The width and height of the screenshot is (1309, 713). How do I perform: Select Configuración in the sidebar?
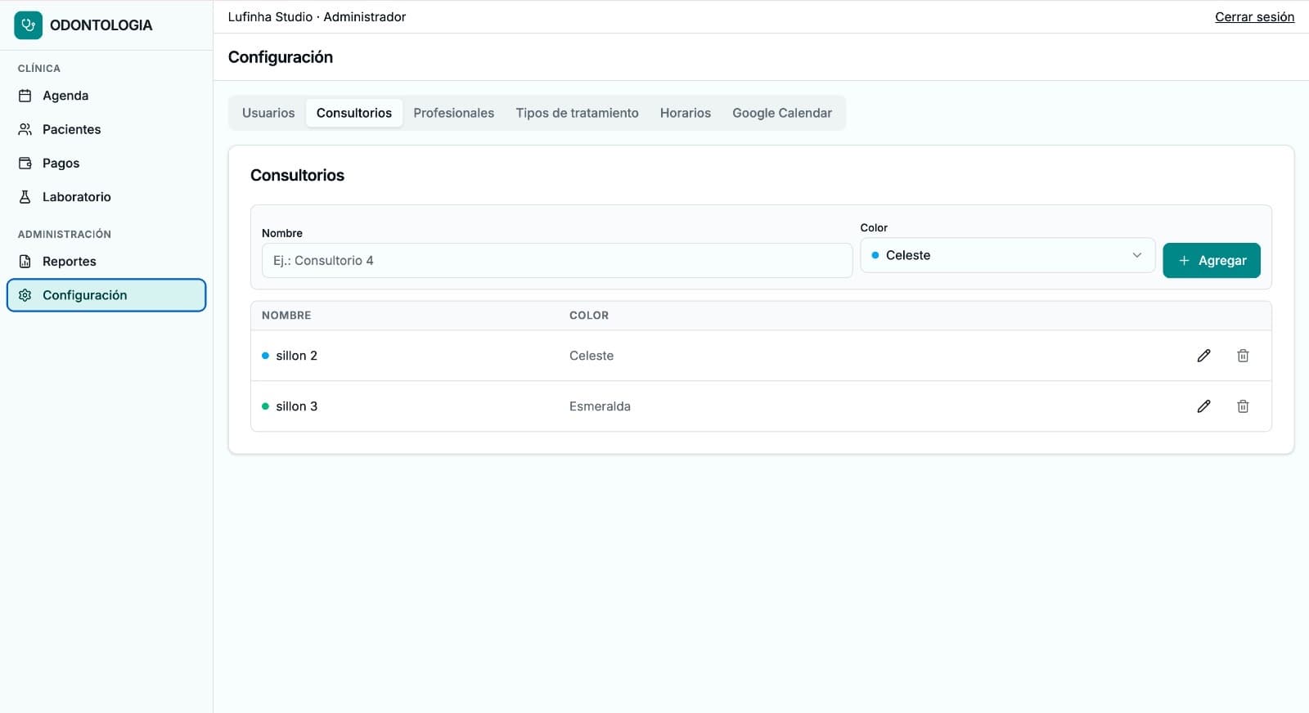point(106,295)
